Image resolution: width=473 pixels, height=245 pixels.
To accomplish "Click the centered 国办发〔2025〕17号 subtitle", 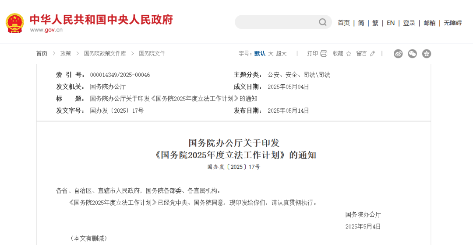I will pos(234,167).
